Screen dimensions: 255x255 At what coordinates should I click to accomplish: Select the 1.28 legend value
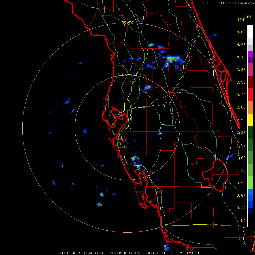(x=241, y=170)
